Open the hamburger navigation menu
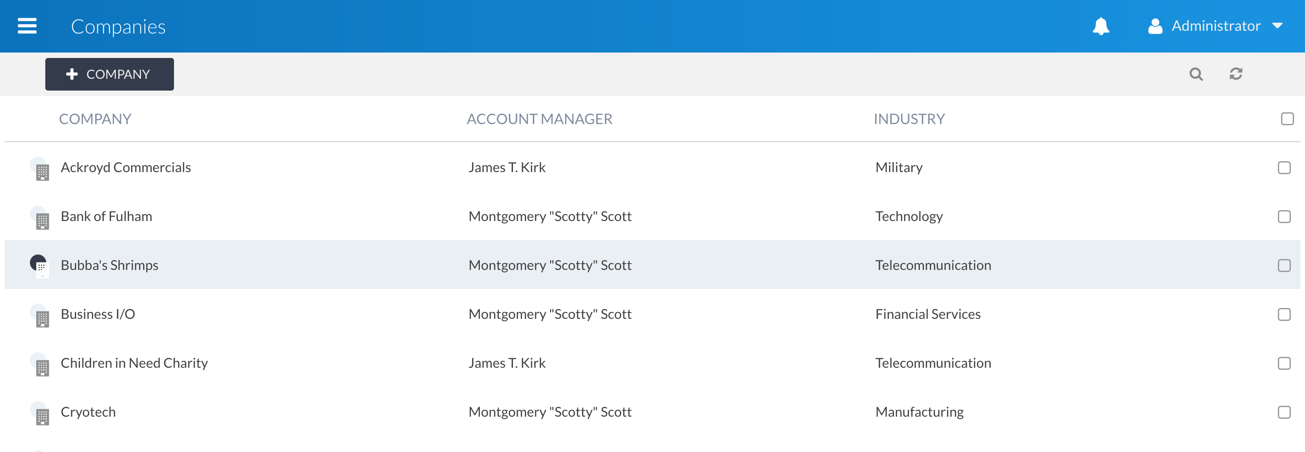The width and height of the screenshot is (1305, 452). (27, 26)
